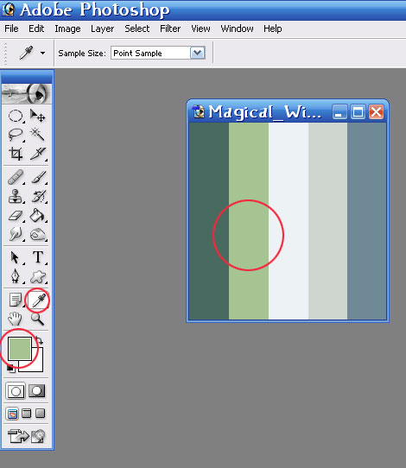
Task: Reset to default foreground and background colors
Action: tap(11, 369)
